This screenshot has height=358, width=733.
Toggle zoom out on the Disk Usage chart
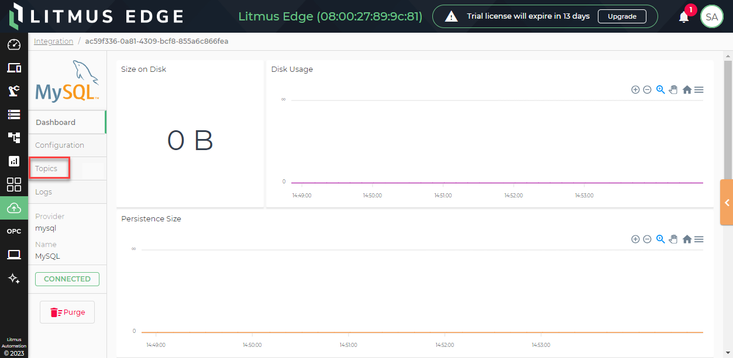click(x=648, y=89)
